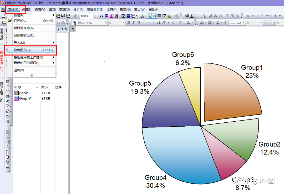The width and height of the screenshot is (284, 194).
Task: Click the Project Explorer toggle icon
Action: click(149, 16)
